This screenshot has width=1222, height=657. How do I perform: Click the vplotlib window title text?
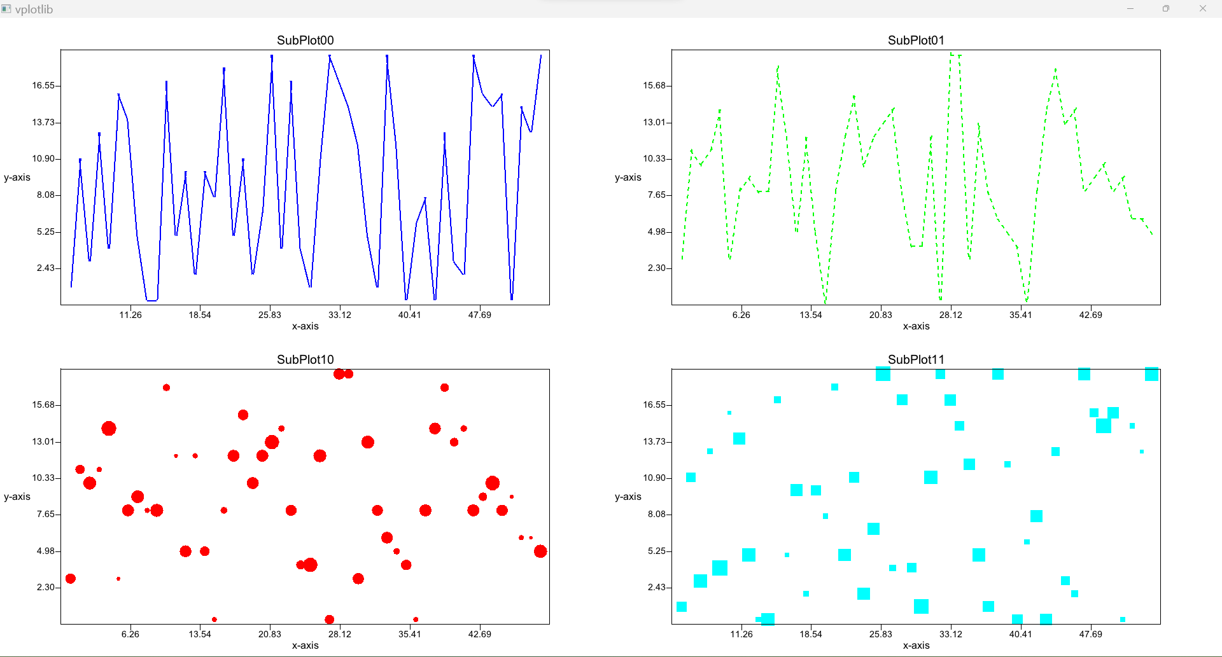click(34, 10)
